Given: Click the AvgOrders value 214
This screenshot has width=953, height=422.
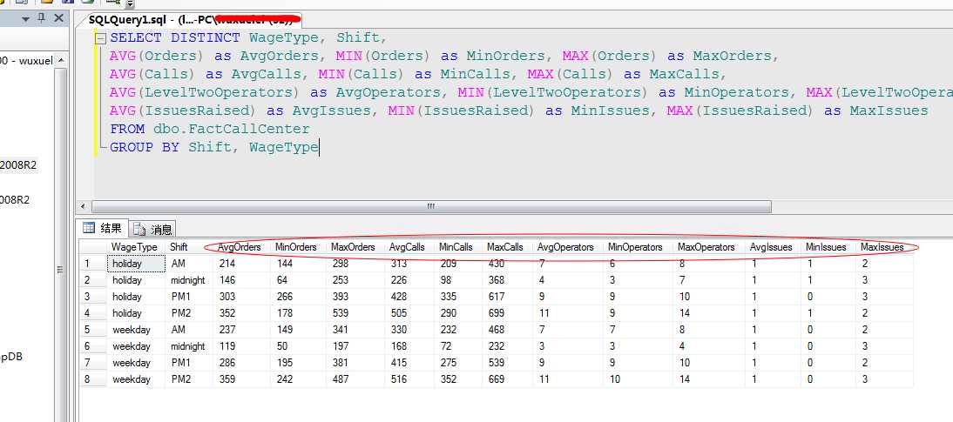Looking at the screenshot, I should [x=241, y=264].
